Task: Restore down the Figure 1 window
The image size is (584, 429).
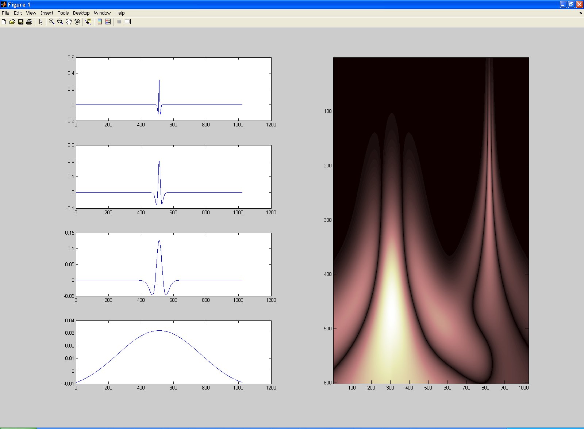Action: point(571,4)
